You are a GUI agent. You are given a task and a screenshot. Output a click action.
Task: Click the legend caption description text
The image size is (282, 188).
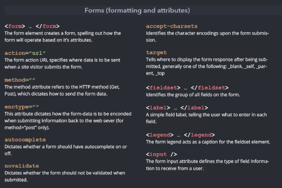pos(208,142)
